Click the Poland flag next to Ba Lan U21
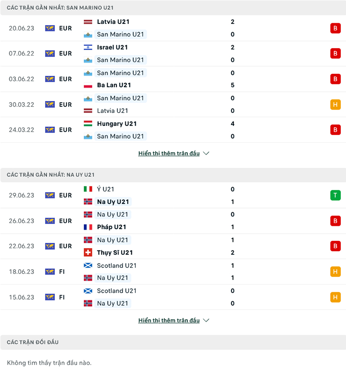Image resolution: width=346 pixels, height=371 pixels. [x=88, y=85]
